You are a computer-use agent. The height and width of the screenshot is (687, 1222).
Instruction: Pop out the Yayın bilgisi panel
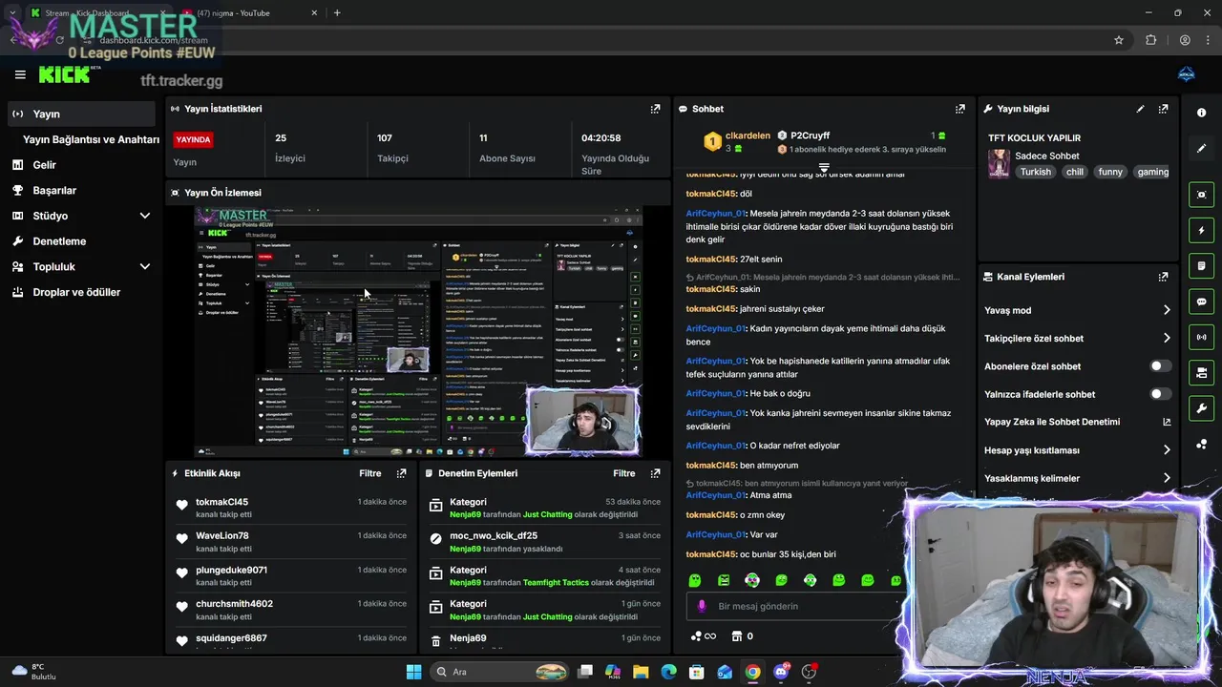(1163, 109)
